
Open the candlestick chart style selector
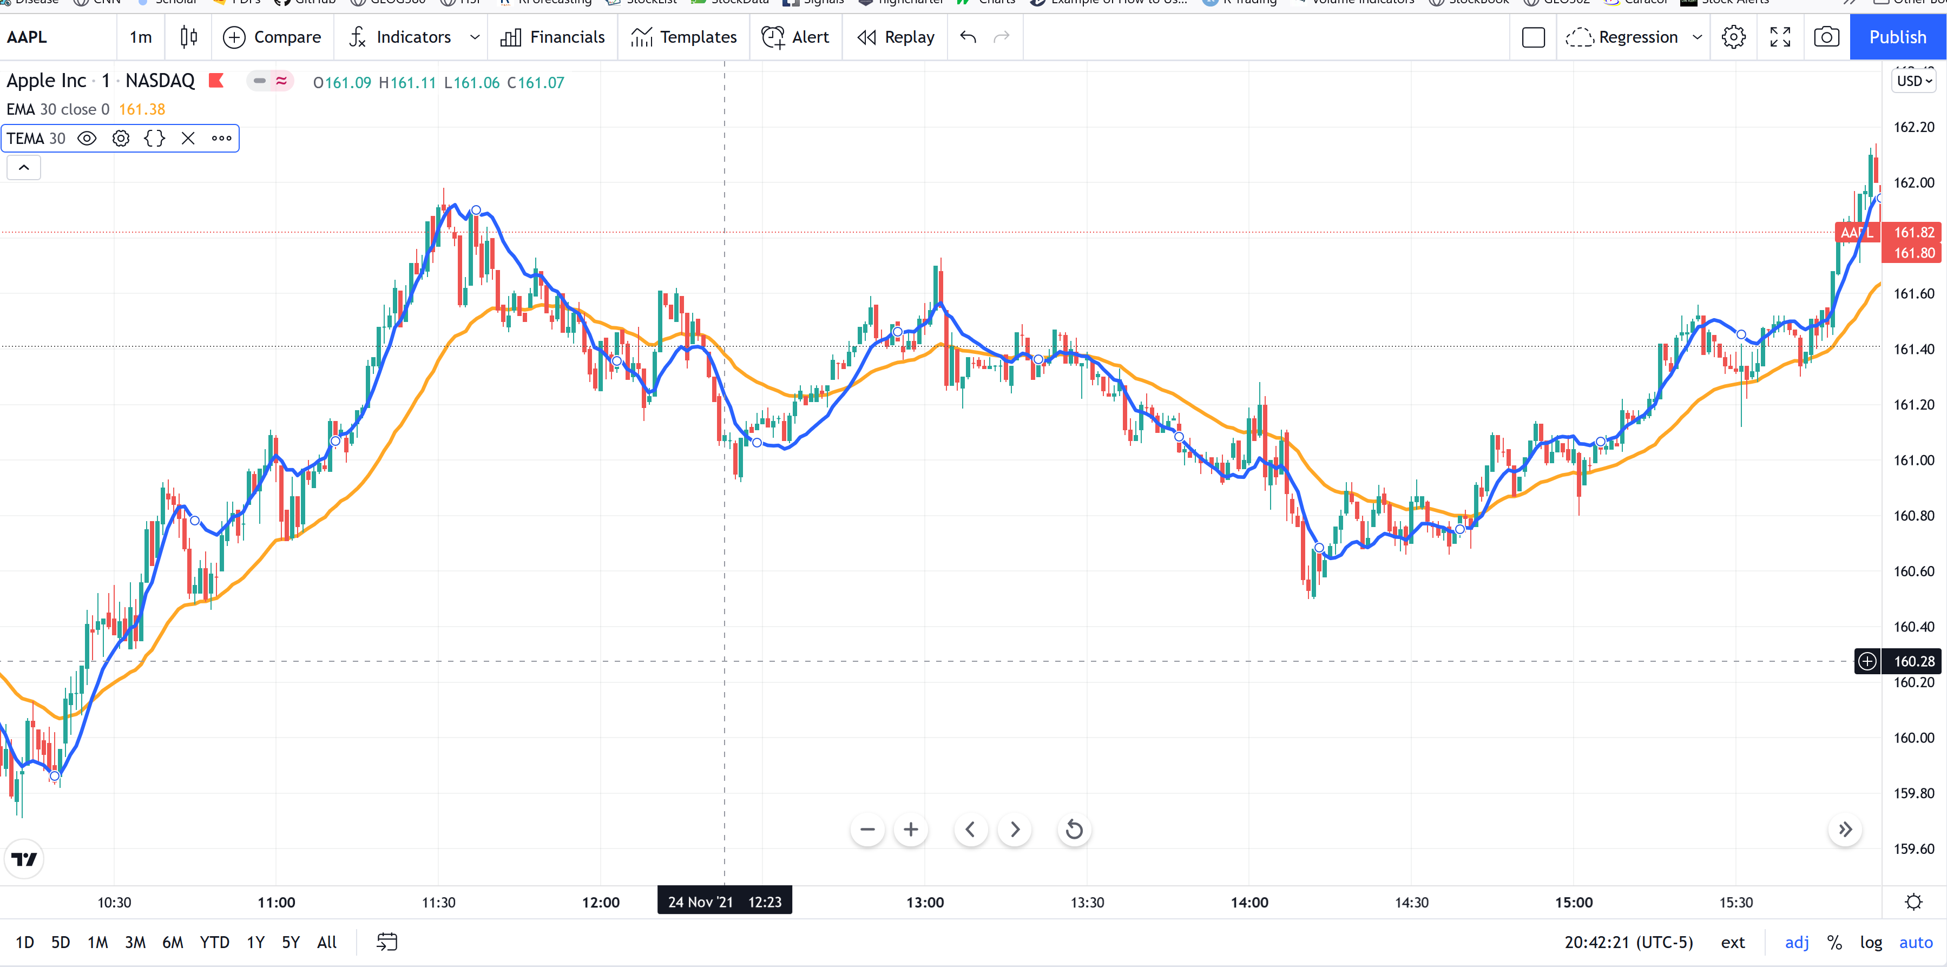point(188,37)
